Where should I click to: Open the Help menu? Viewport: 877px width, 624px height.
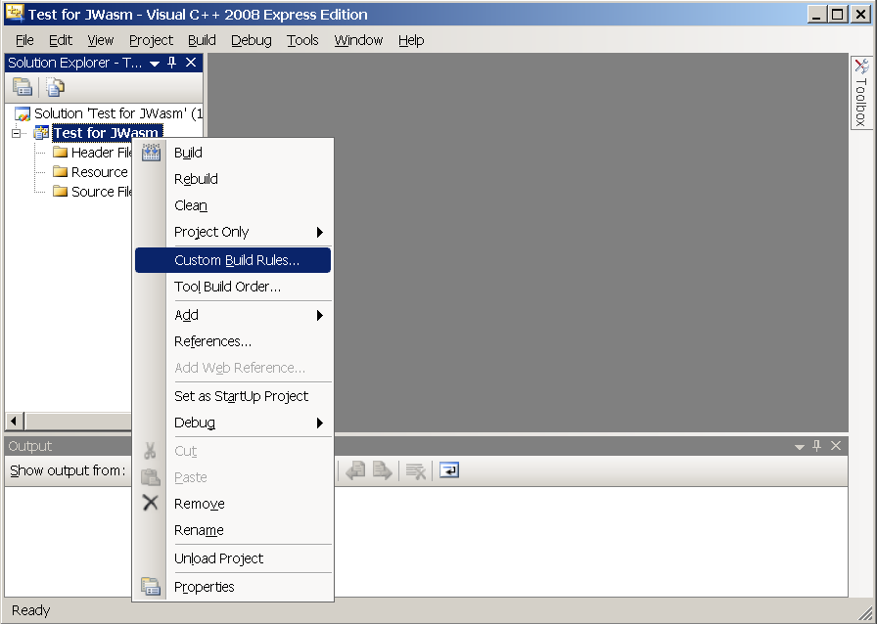(x=411, y=40)
